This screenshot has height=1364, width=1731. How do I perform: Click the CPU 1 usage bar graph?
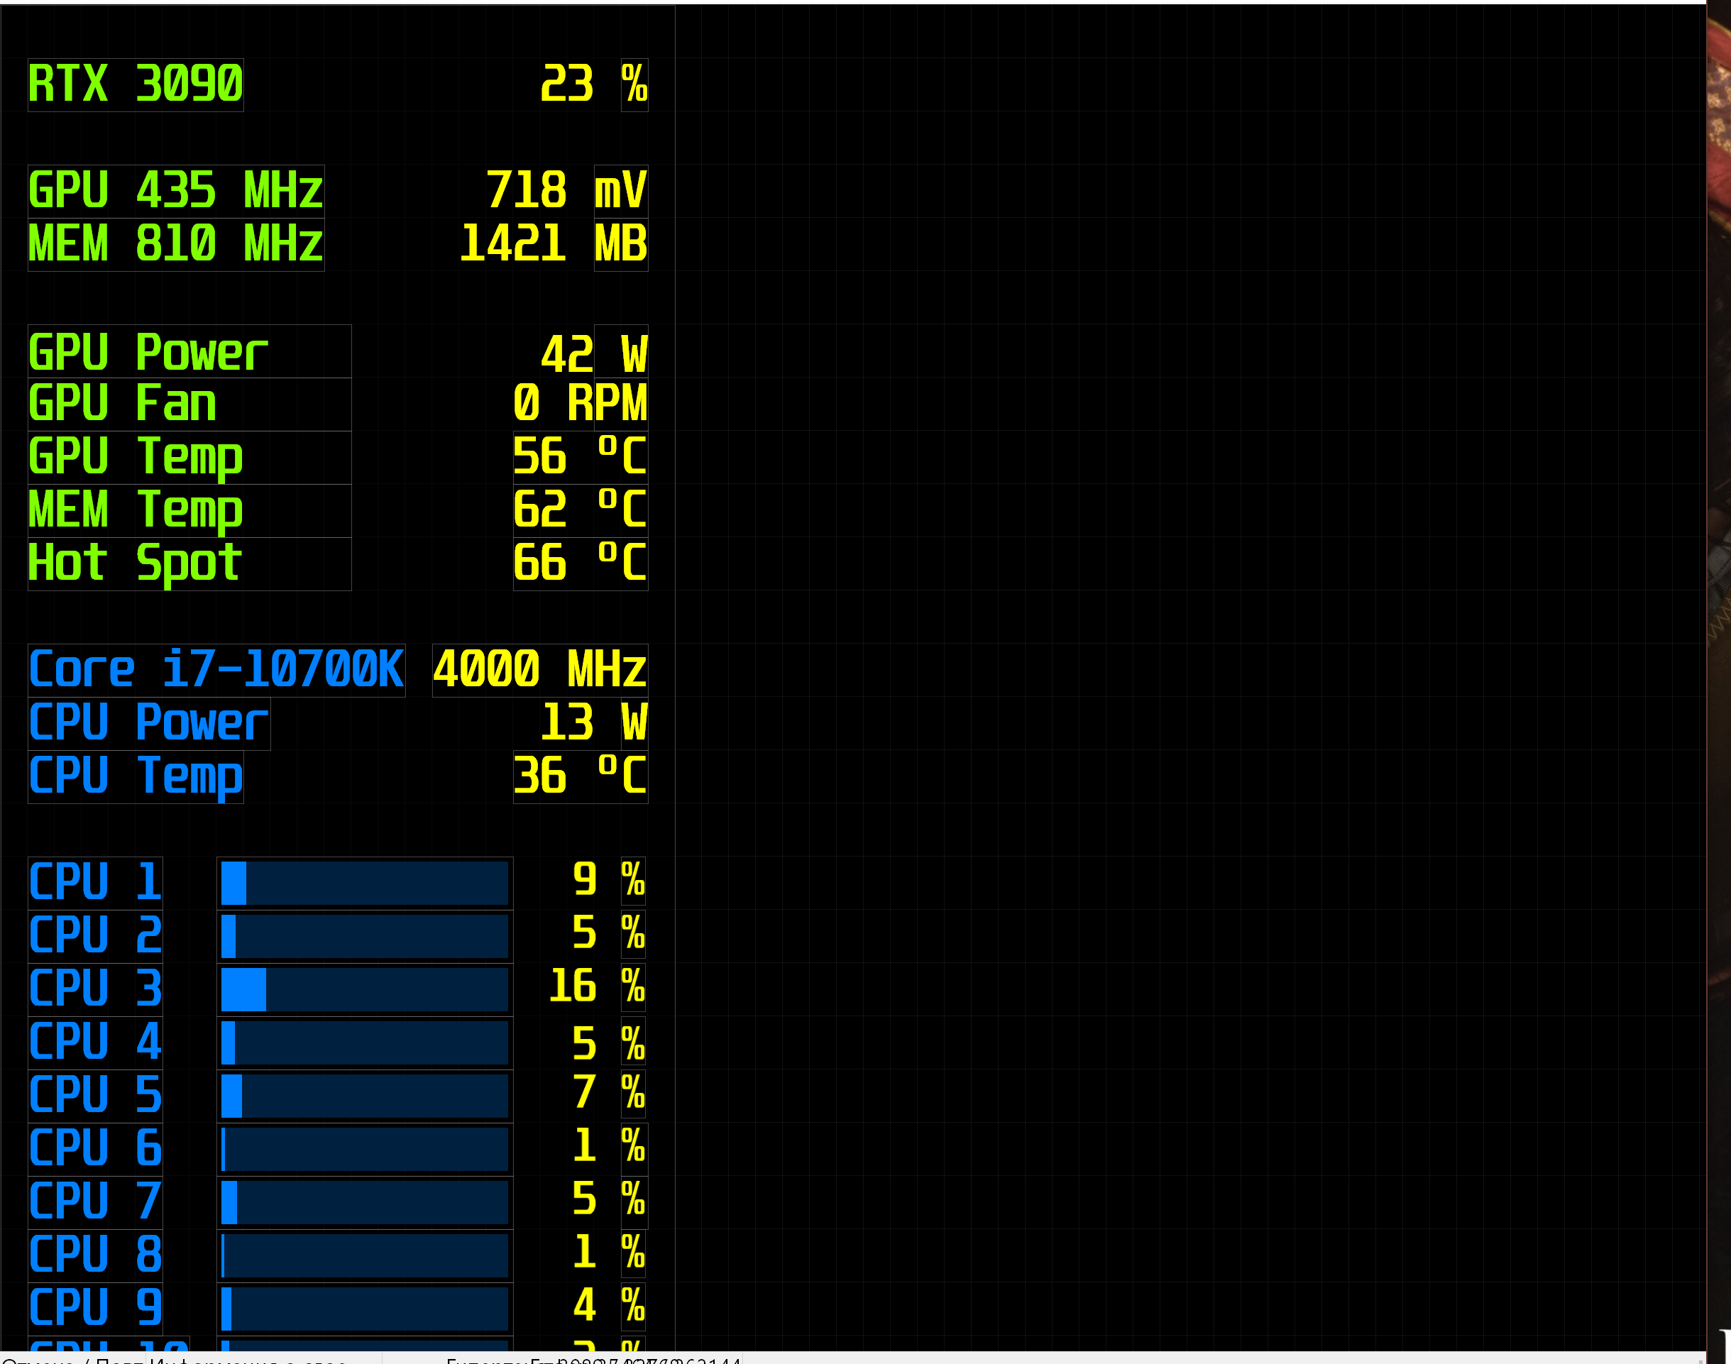365,884
